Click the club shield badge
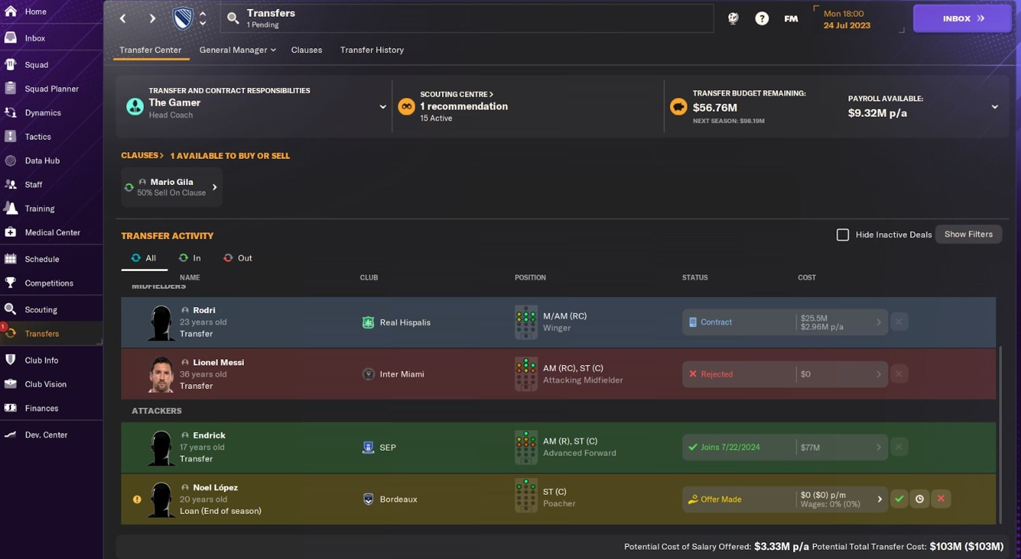This screenshot has height=559, width=1021. tap(183, 19)
